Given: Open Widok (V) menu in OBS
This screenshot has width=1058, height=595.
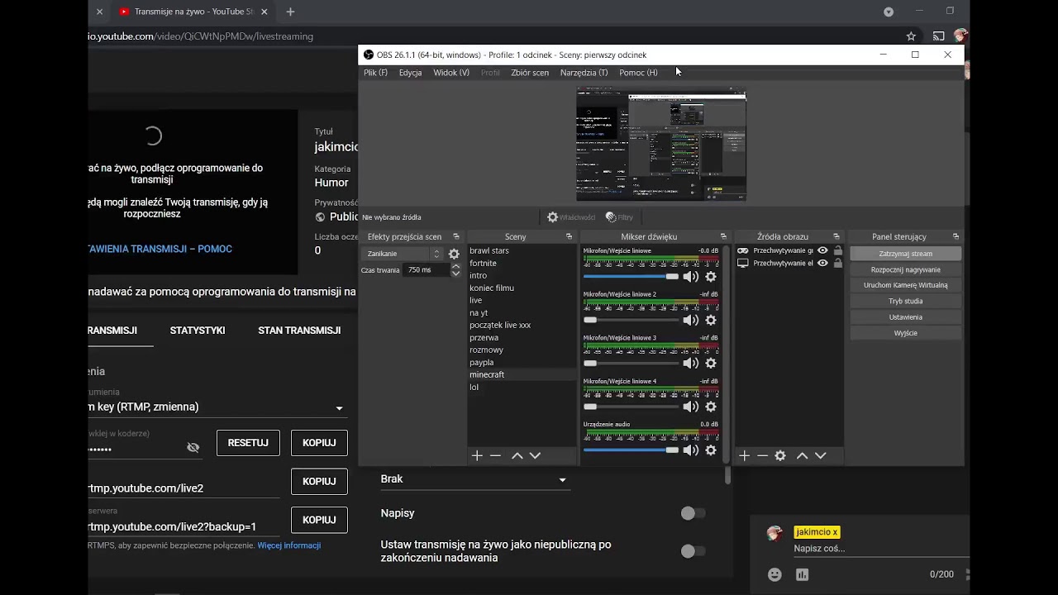Looking at the screenshot, I should (x=451, y=73).
